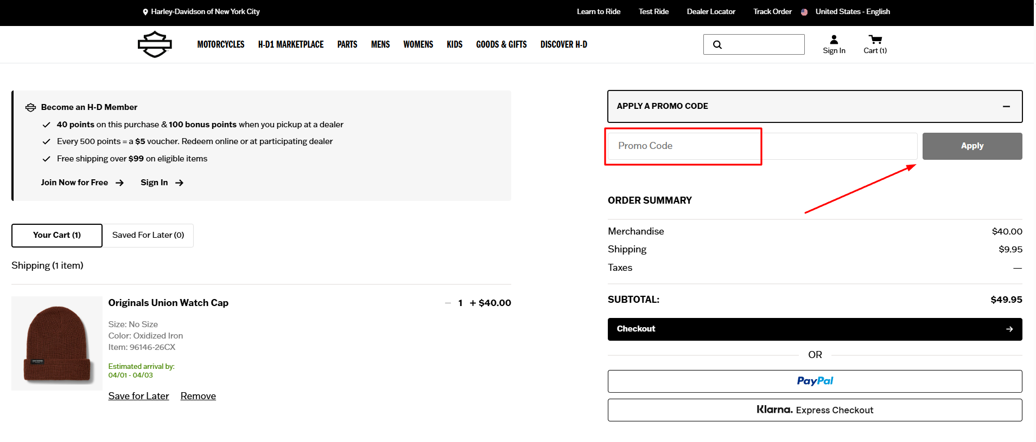Open Track Order link
The image size is (1036, 442).
[x=772, y=11]
